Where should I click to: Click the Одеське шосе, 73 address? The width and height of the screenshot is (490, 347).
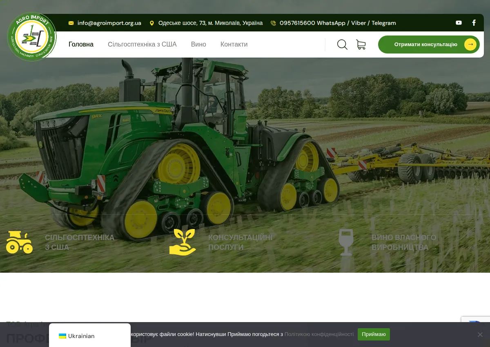[x=210, y=23]
